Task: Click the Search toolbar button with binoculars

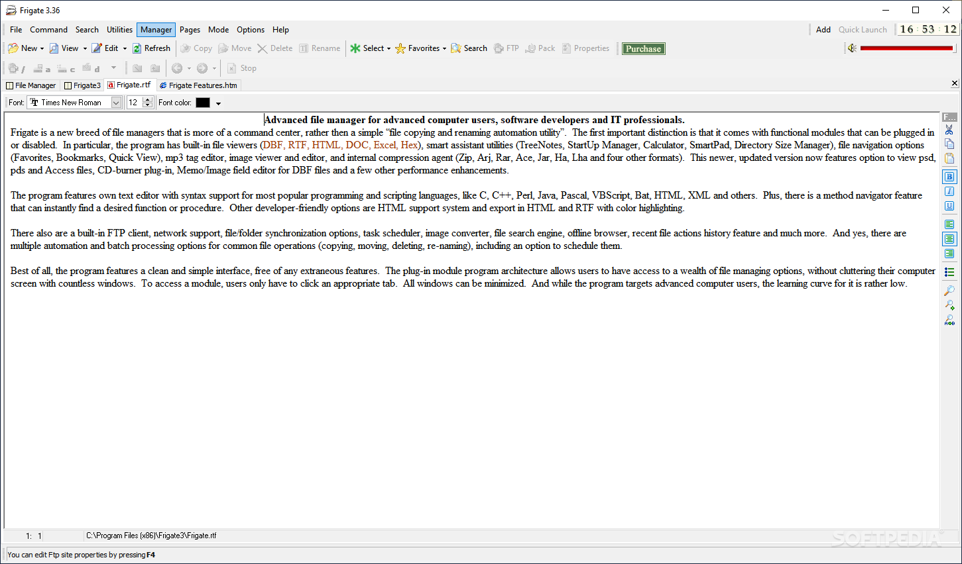Action: tap(469, 48)
